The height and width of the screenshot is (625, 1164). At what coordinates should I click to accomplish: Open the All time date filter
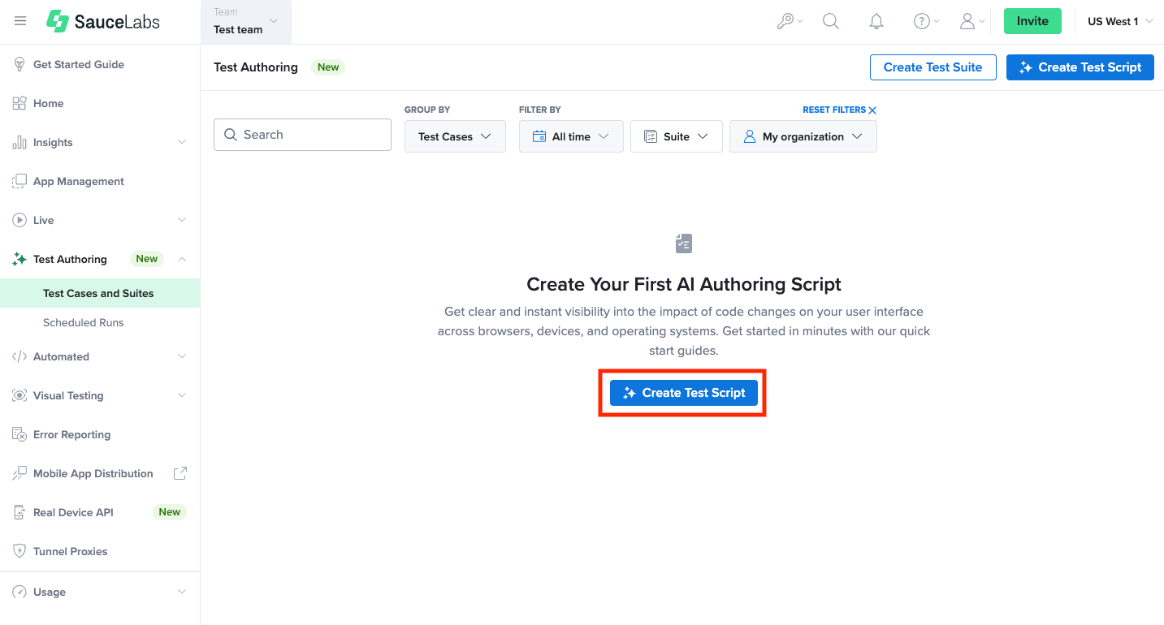pos(570,136)
